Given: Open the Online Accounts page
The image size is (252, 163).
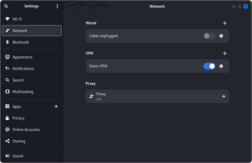Looking at the screenshot, I should click(x=26, y=129).
